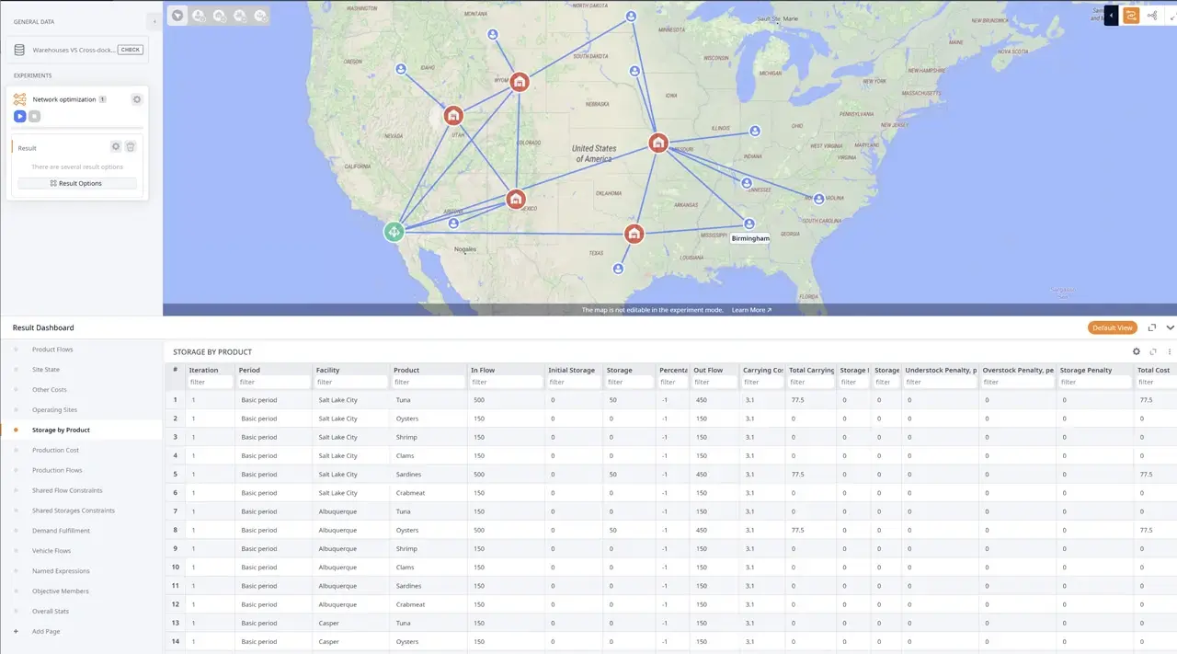Type in the Facility column filter field
The height and width of the screenshot is (654, 1177).
(349, 382)
